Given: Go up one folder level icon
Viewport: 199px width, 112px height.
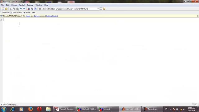Looking at the screenshot, I should pos(104,9).
